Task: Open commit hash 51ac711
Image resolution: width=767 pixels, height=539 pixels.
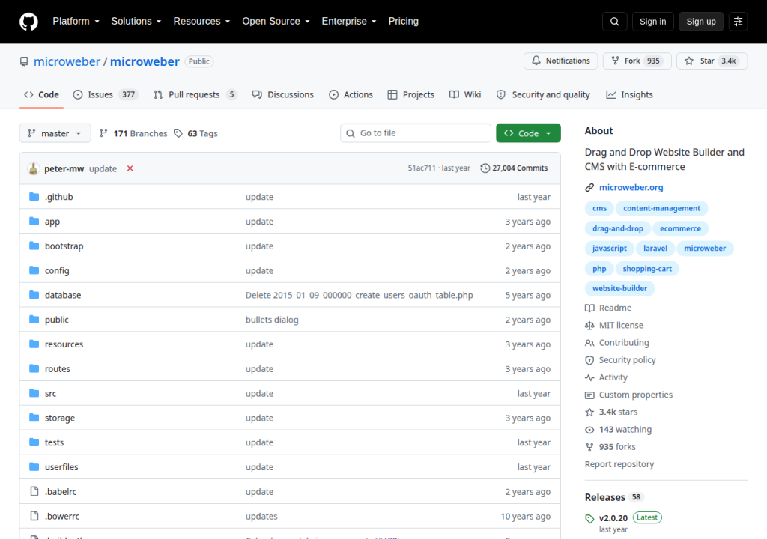Action: tap(422, 168)
